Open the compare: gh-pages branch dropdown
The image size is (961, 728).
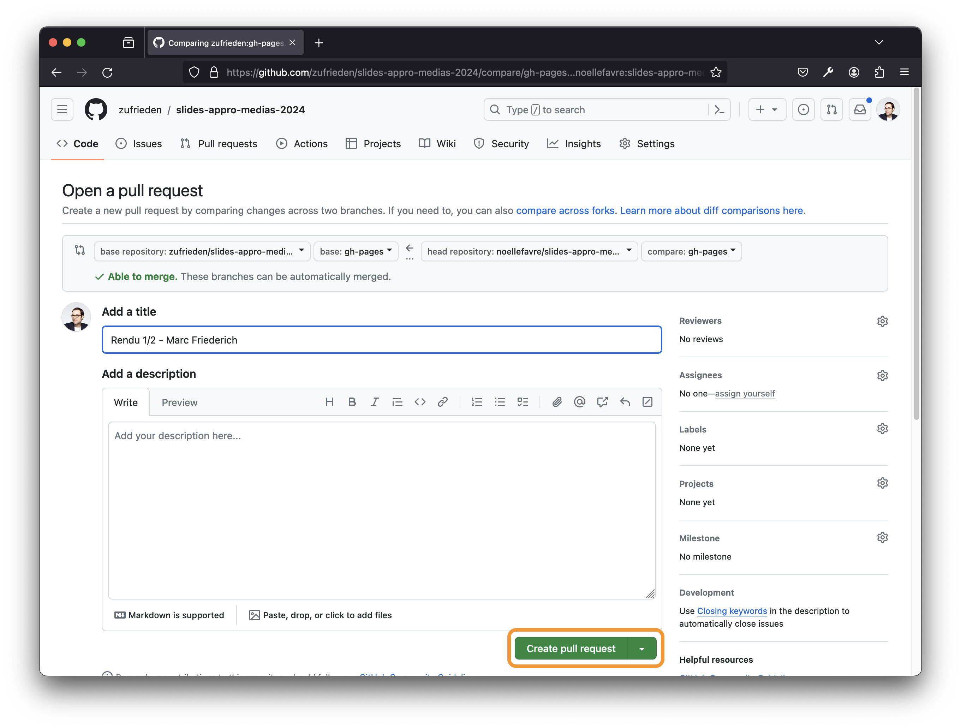click(x=691, y=251)
